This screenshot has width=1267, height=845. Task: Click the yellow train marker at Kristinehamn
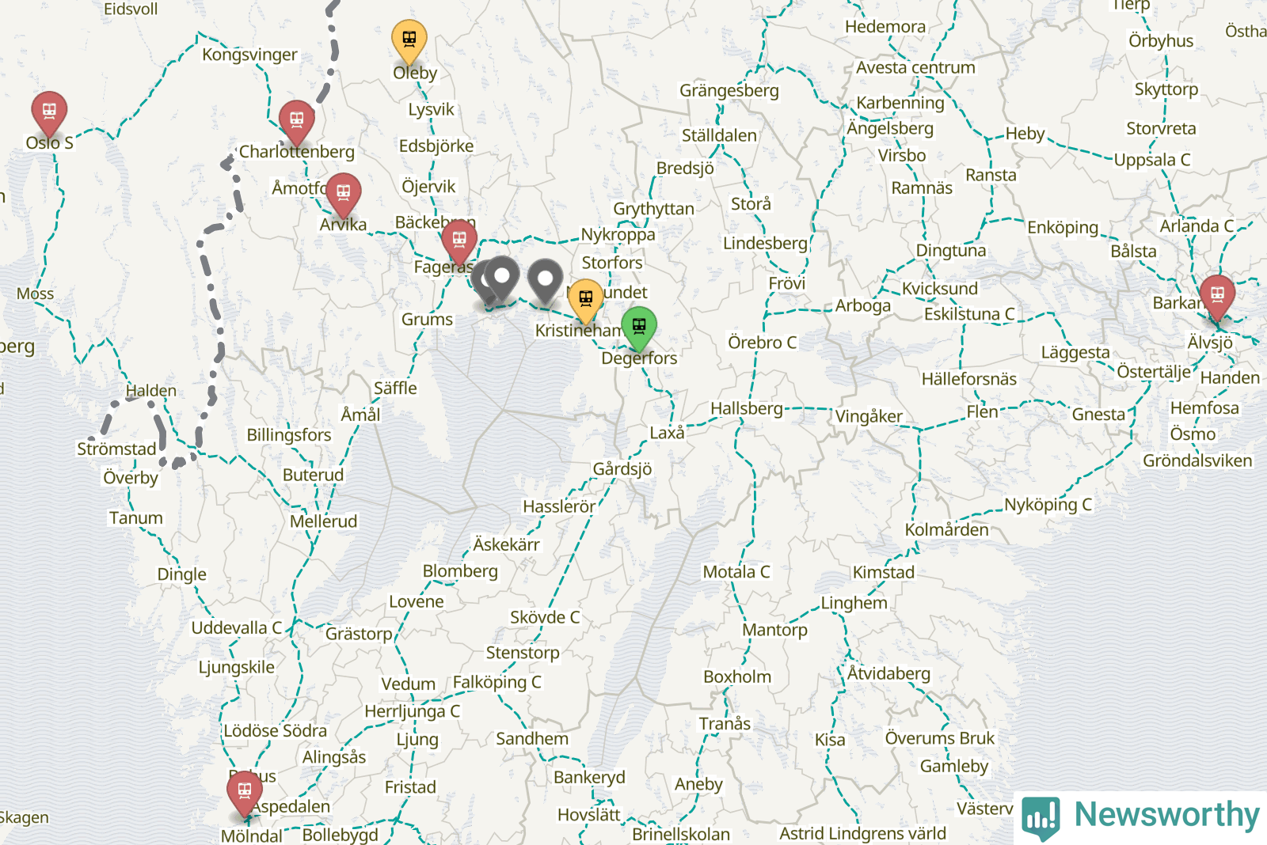point(586,301)
